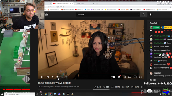
Task: SAVE the video to a playlist
Action: (x=135, y=87)
